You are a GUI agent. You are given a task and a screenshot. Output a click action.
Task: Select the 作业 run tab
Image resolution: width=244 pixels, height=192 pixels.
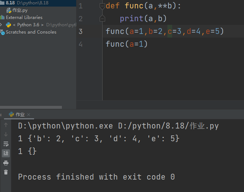point(19,115)
